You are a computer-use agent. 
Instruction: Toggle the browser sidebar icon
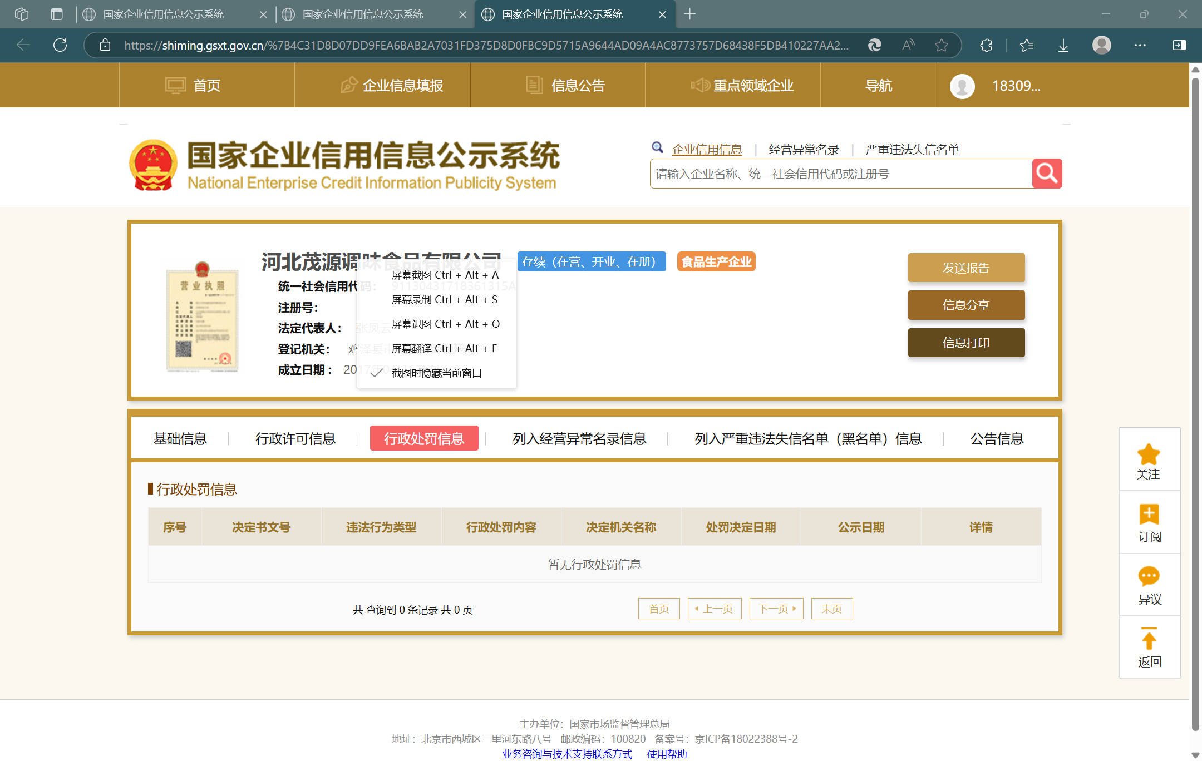pyautogui.click(x=1179, y=45)
